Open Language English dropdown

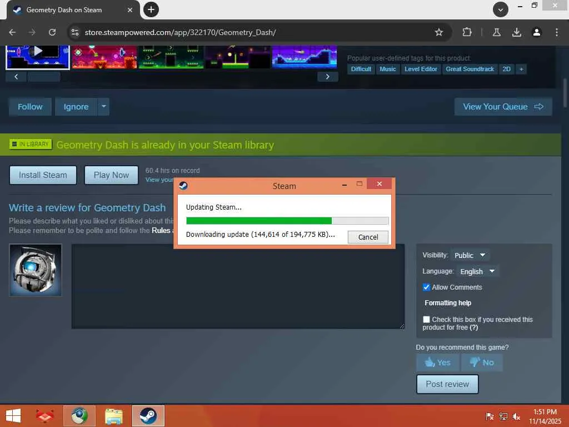pos(477,271)
